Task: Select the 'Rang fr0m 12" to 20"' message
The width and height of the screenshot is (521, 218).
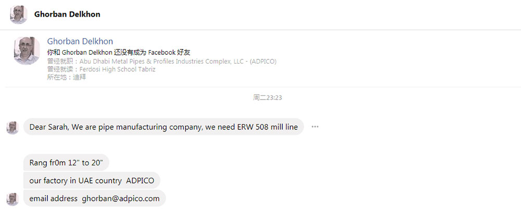Action: tap(66, 163)
